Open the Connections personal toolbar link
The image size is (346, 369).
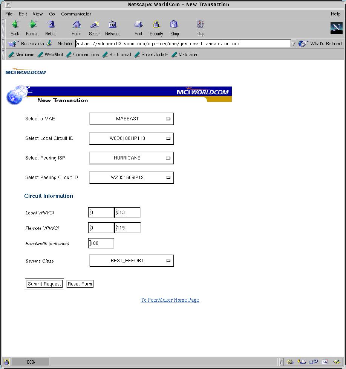pos(82,55)
